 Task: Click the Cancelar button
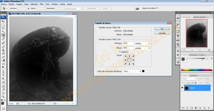tap(162, 33)
